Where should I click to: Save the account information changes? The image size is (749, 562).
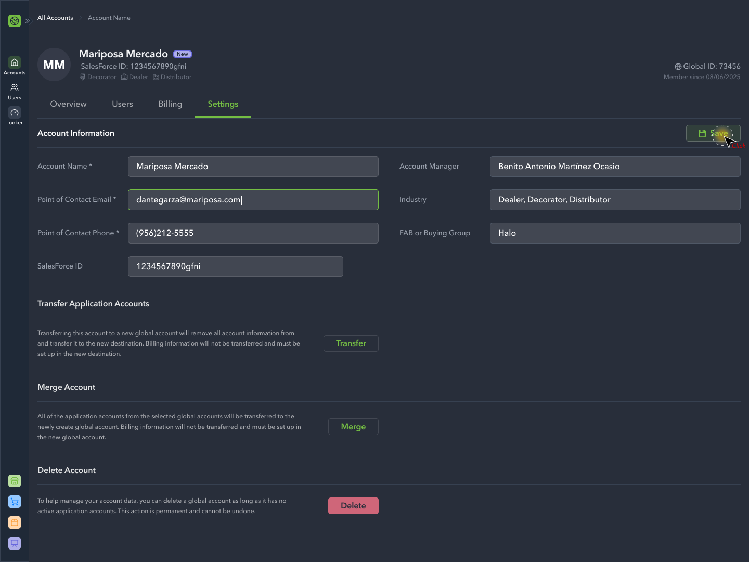click(x=713, y=133)
